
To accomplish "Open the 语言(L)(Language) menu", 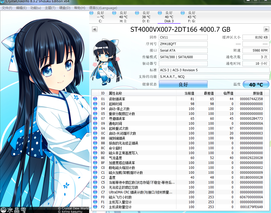I will pyautogui.click(x=103, y=8).
